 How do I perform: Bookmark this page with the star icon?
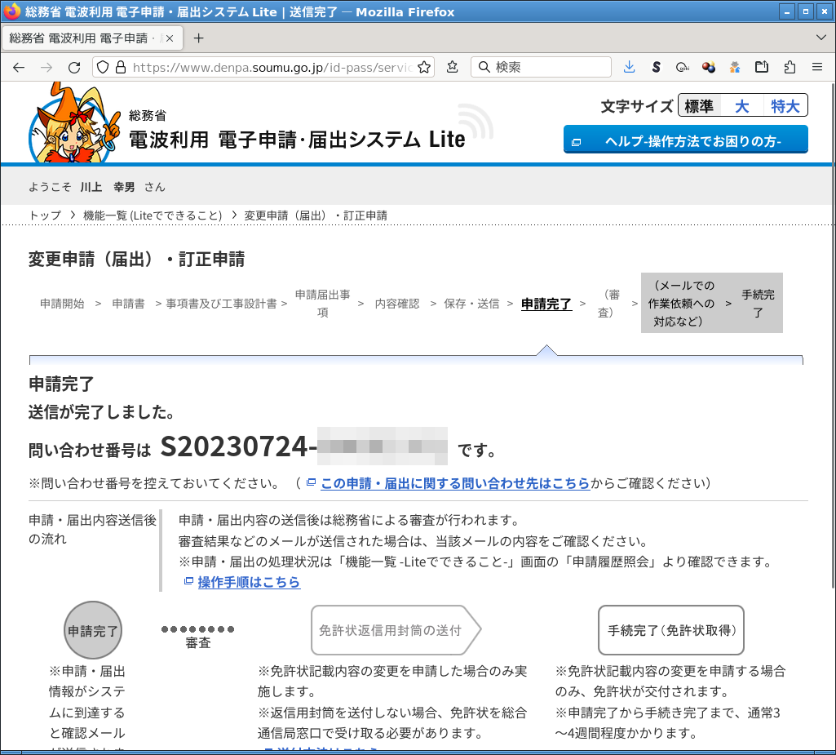point(423,67)
